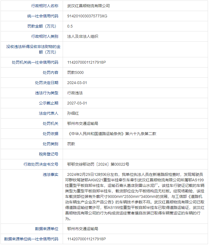The image size is (211, 245).
Task: Click the label 行政相对人名称
Action: (x=45, y=6)
